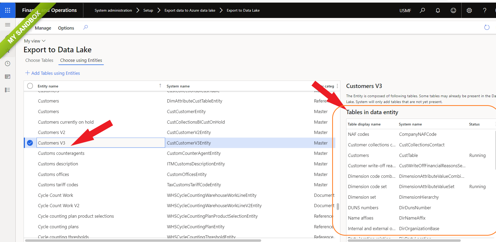Open the Workspaces icon in sidebar
Viewport: 496px width, 242px height.
tap(8, 77)
